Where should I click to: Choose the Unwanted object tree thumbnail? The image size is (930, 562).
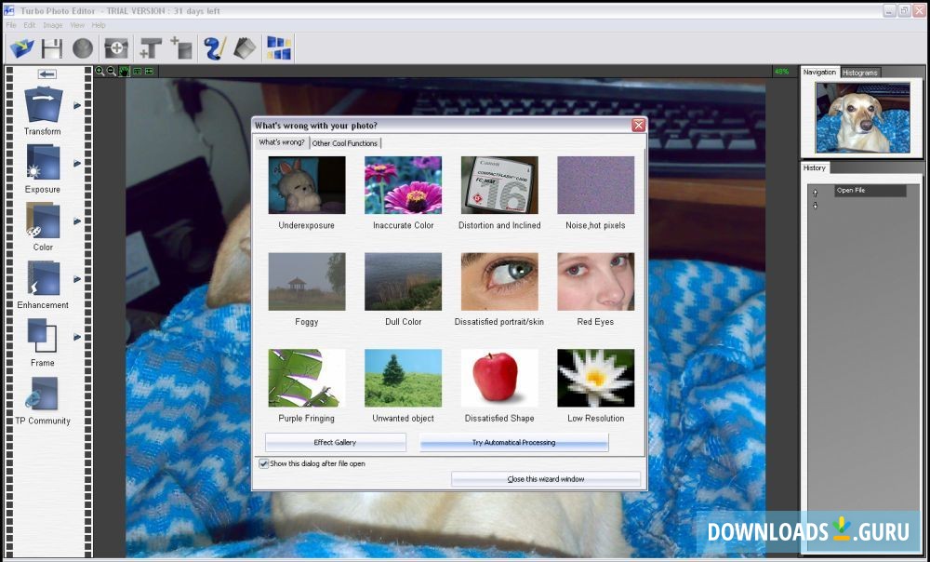pyautogui.click(x=404, y=378)
